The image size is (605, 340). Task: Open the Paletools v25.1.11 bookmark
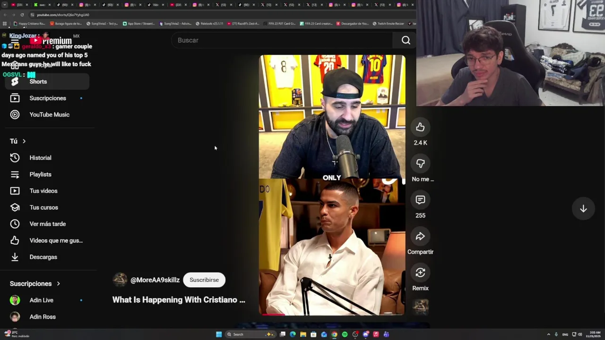[x=209, y=24]
